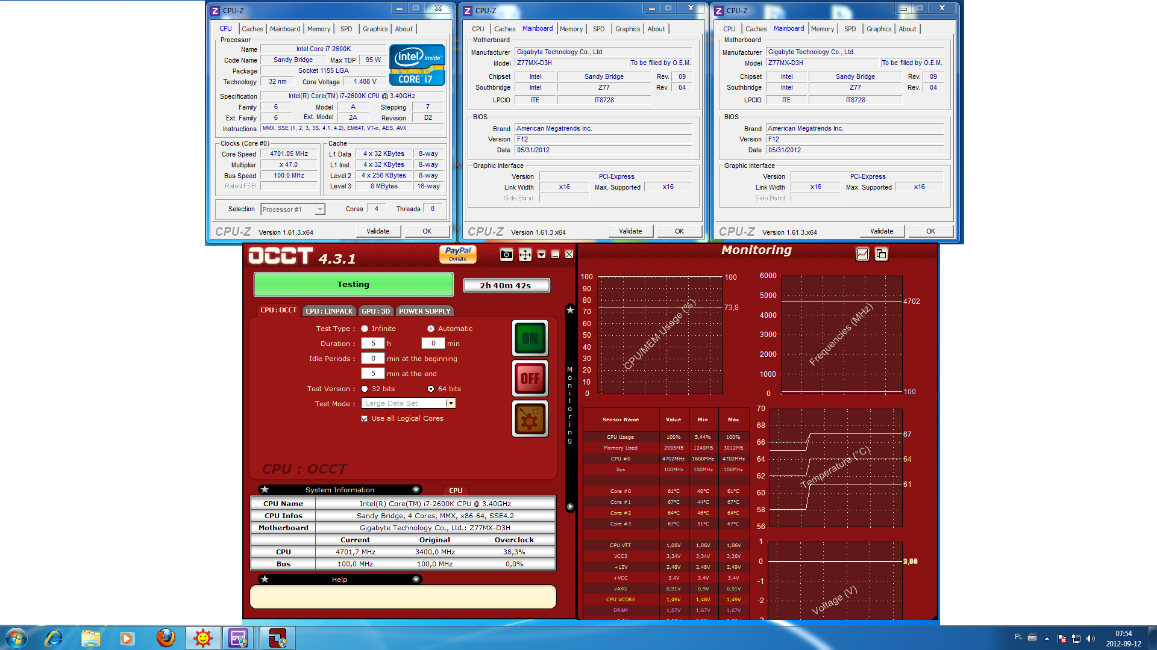1157x650 pixels.
Task: Select the Infinite test type radio
Action: [365, 329]
